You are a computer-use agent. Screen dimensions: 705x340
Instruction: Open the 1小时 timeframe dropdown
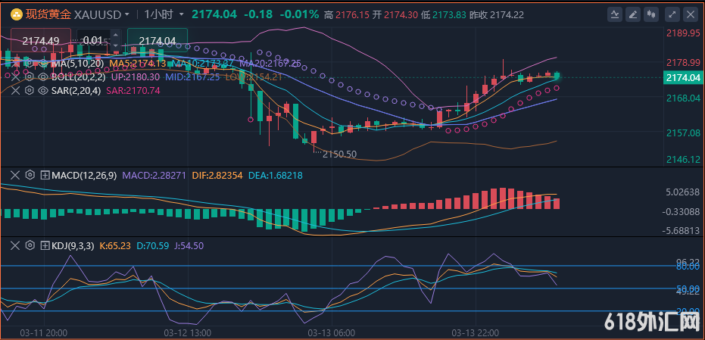pyautogui.click(x=162, y=14)
